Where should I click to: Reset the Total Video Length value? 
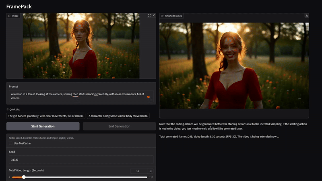tap(151, 171)
